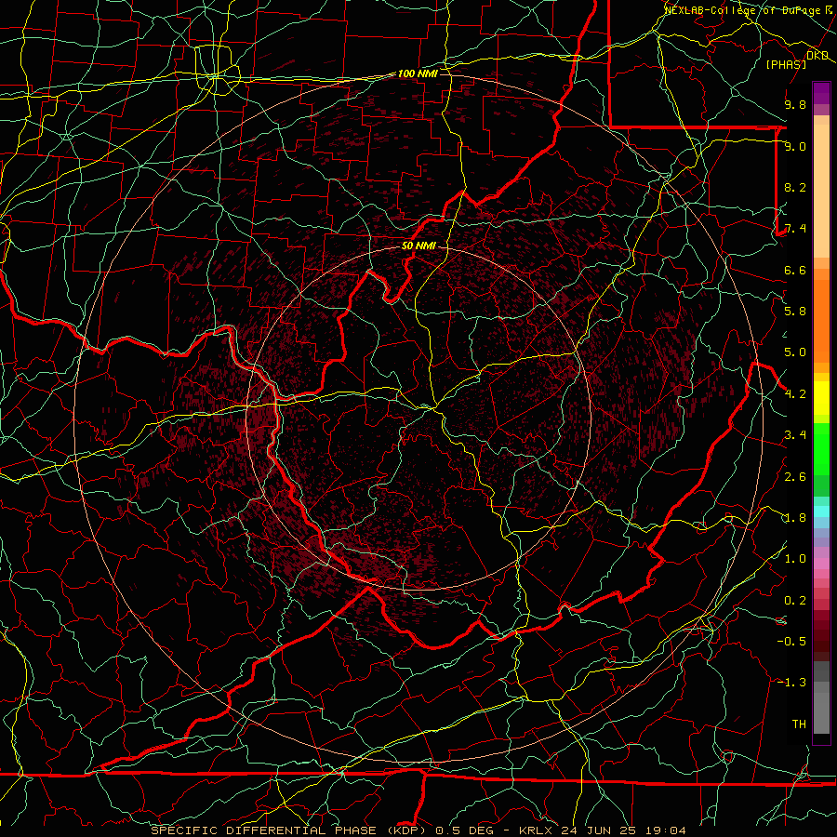This screenshot has height=837, width=837.
Task: Click the 'DKD' label above the scale
Action: point(817,56)
